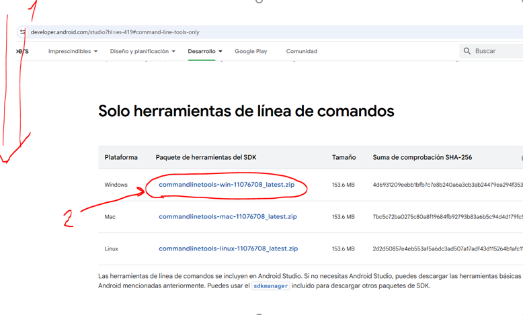Click the Android Developers logo
This screenshot has height=315, width=523.
22,51
